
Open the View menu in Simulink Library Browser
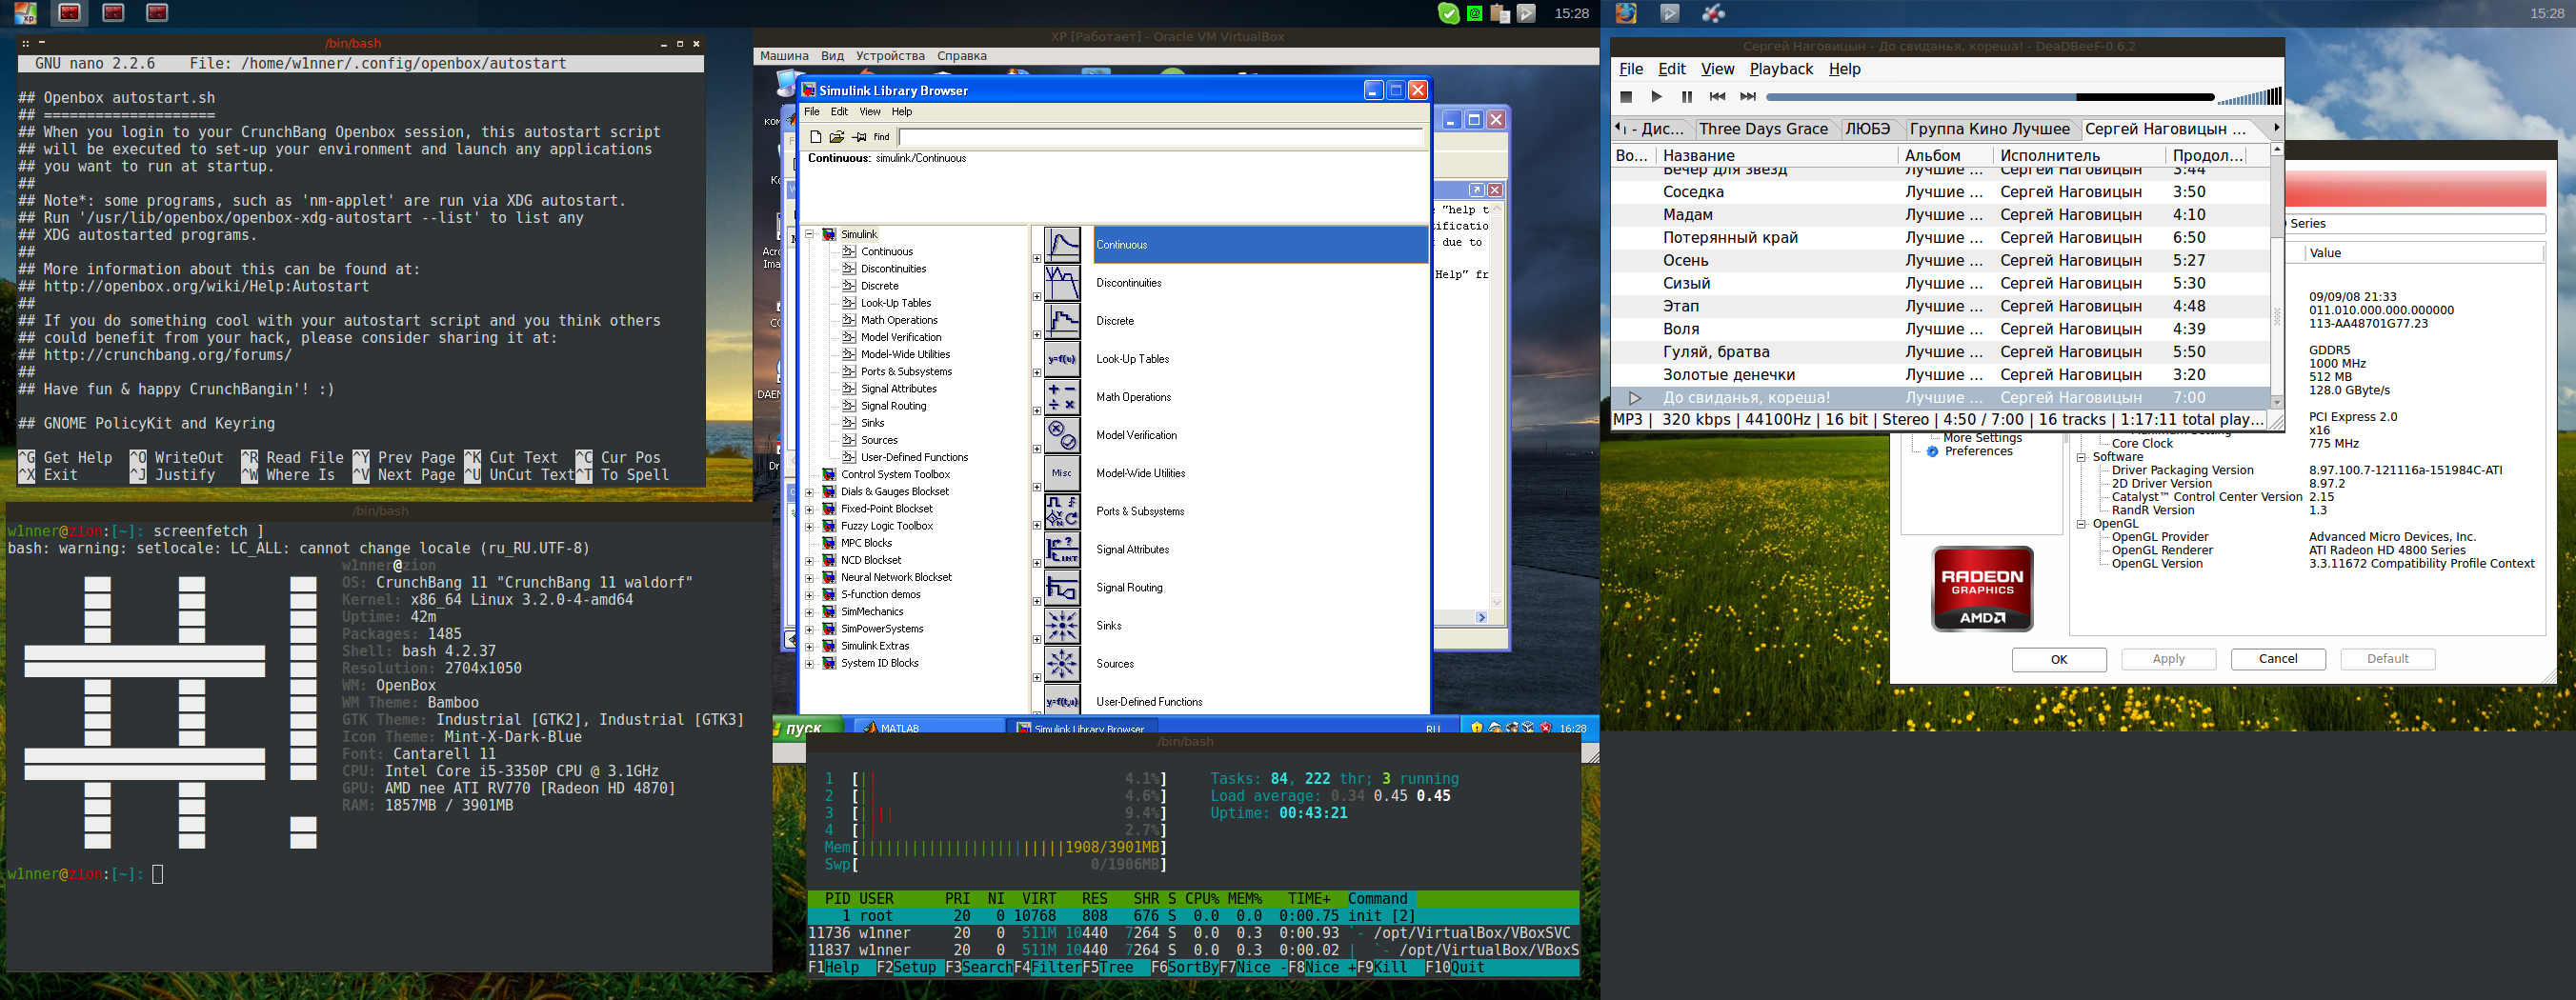pos(870,112)
